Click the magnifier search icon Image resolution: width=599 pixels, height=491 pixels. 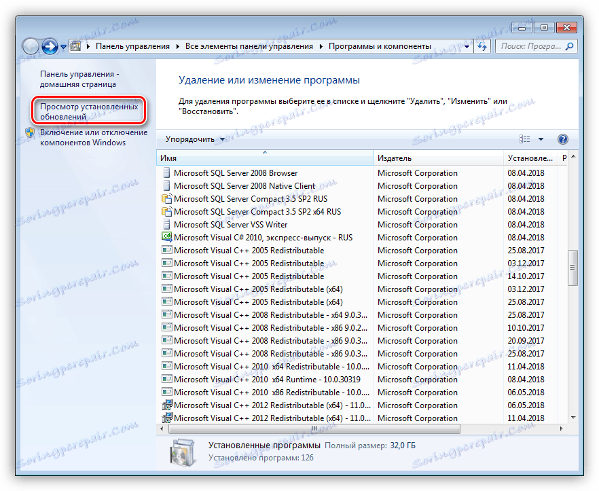[570, 46]
